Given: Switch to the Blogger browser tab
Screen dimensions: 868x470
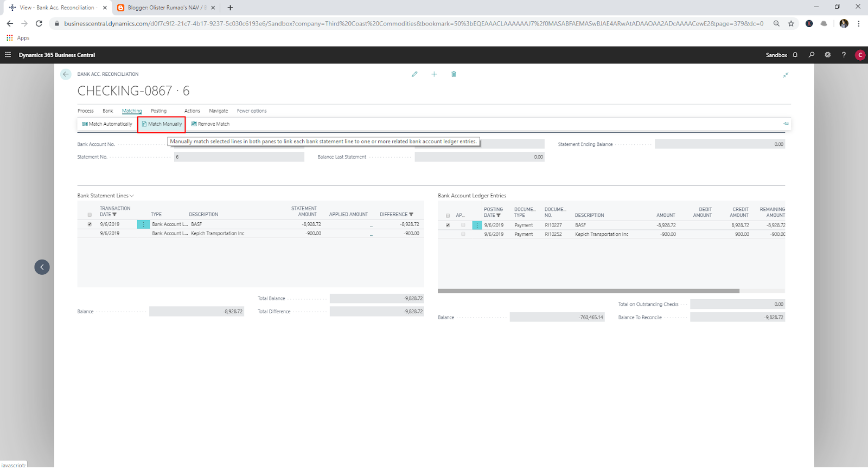Looking at the screenshot, I should 166,8.
